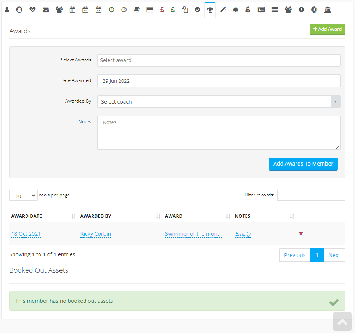Open the credit card tab icon
The height and width of the screenshot is (333, 355).
pos(150,10)
